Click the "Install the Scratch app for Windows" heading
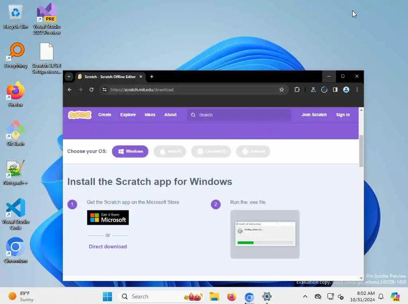This screenshot has height=304, width=408. pyautogui.click(x=150, y=182)
